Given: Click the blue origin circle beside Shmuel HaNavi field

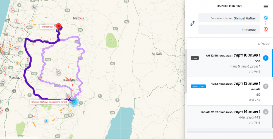Looking at the screenshot, I should pos(265,18).
